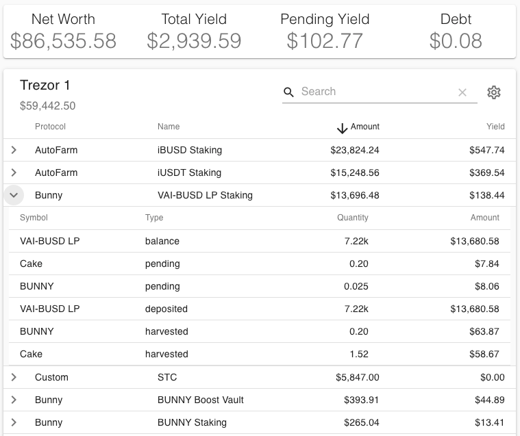Click the BUNNY Staking name cell
This screenshot has width=520, height=436.
coord(192,422)
